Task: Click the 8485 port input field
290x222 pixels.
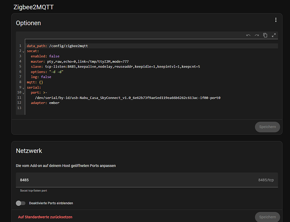Action: click(133, 180)
